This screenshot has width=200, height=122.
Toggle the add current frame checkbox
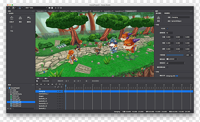[x=90, y=81]
